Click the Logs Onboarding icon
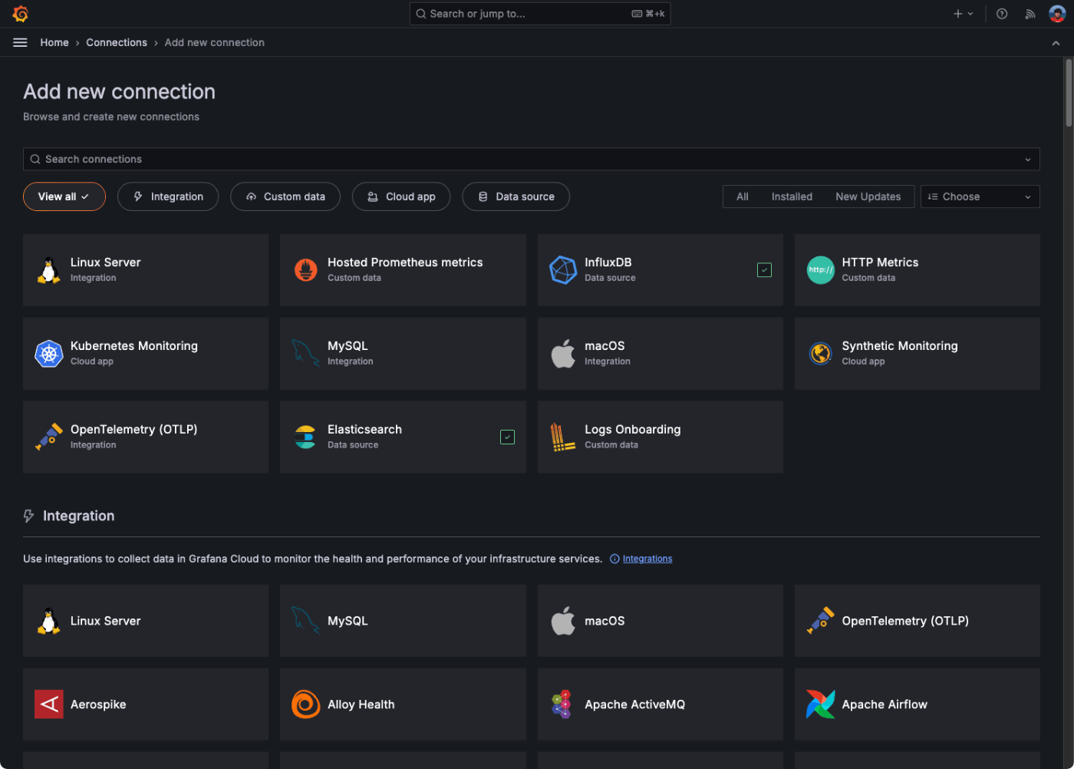The height and width of the screenshot is (769, 1074). 563,437
